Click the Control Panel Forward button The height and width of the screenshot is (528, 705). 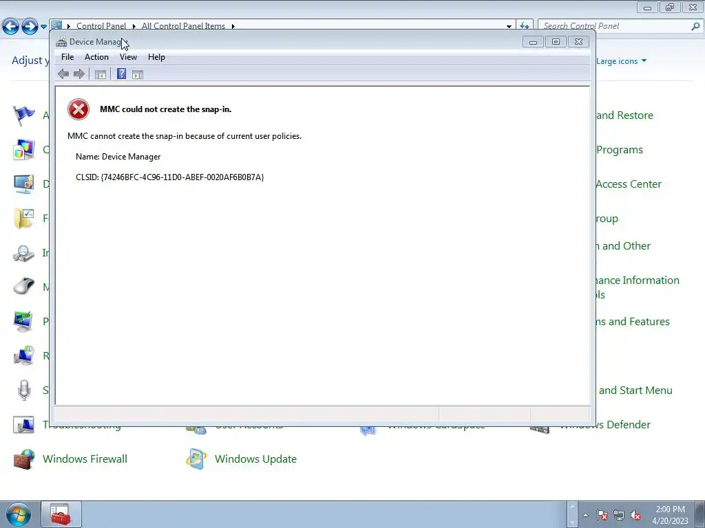pos(30,27)
